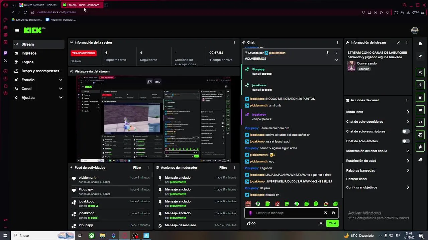Open Derechos Humanos bookmark

tap(27, 20)
